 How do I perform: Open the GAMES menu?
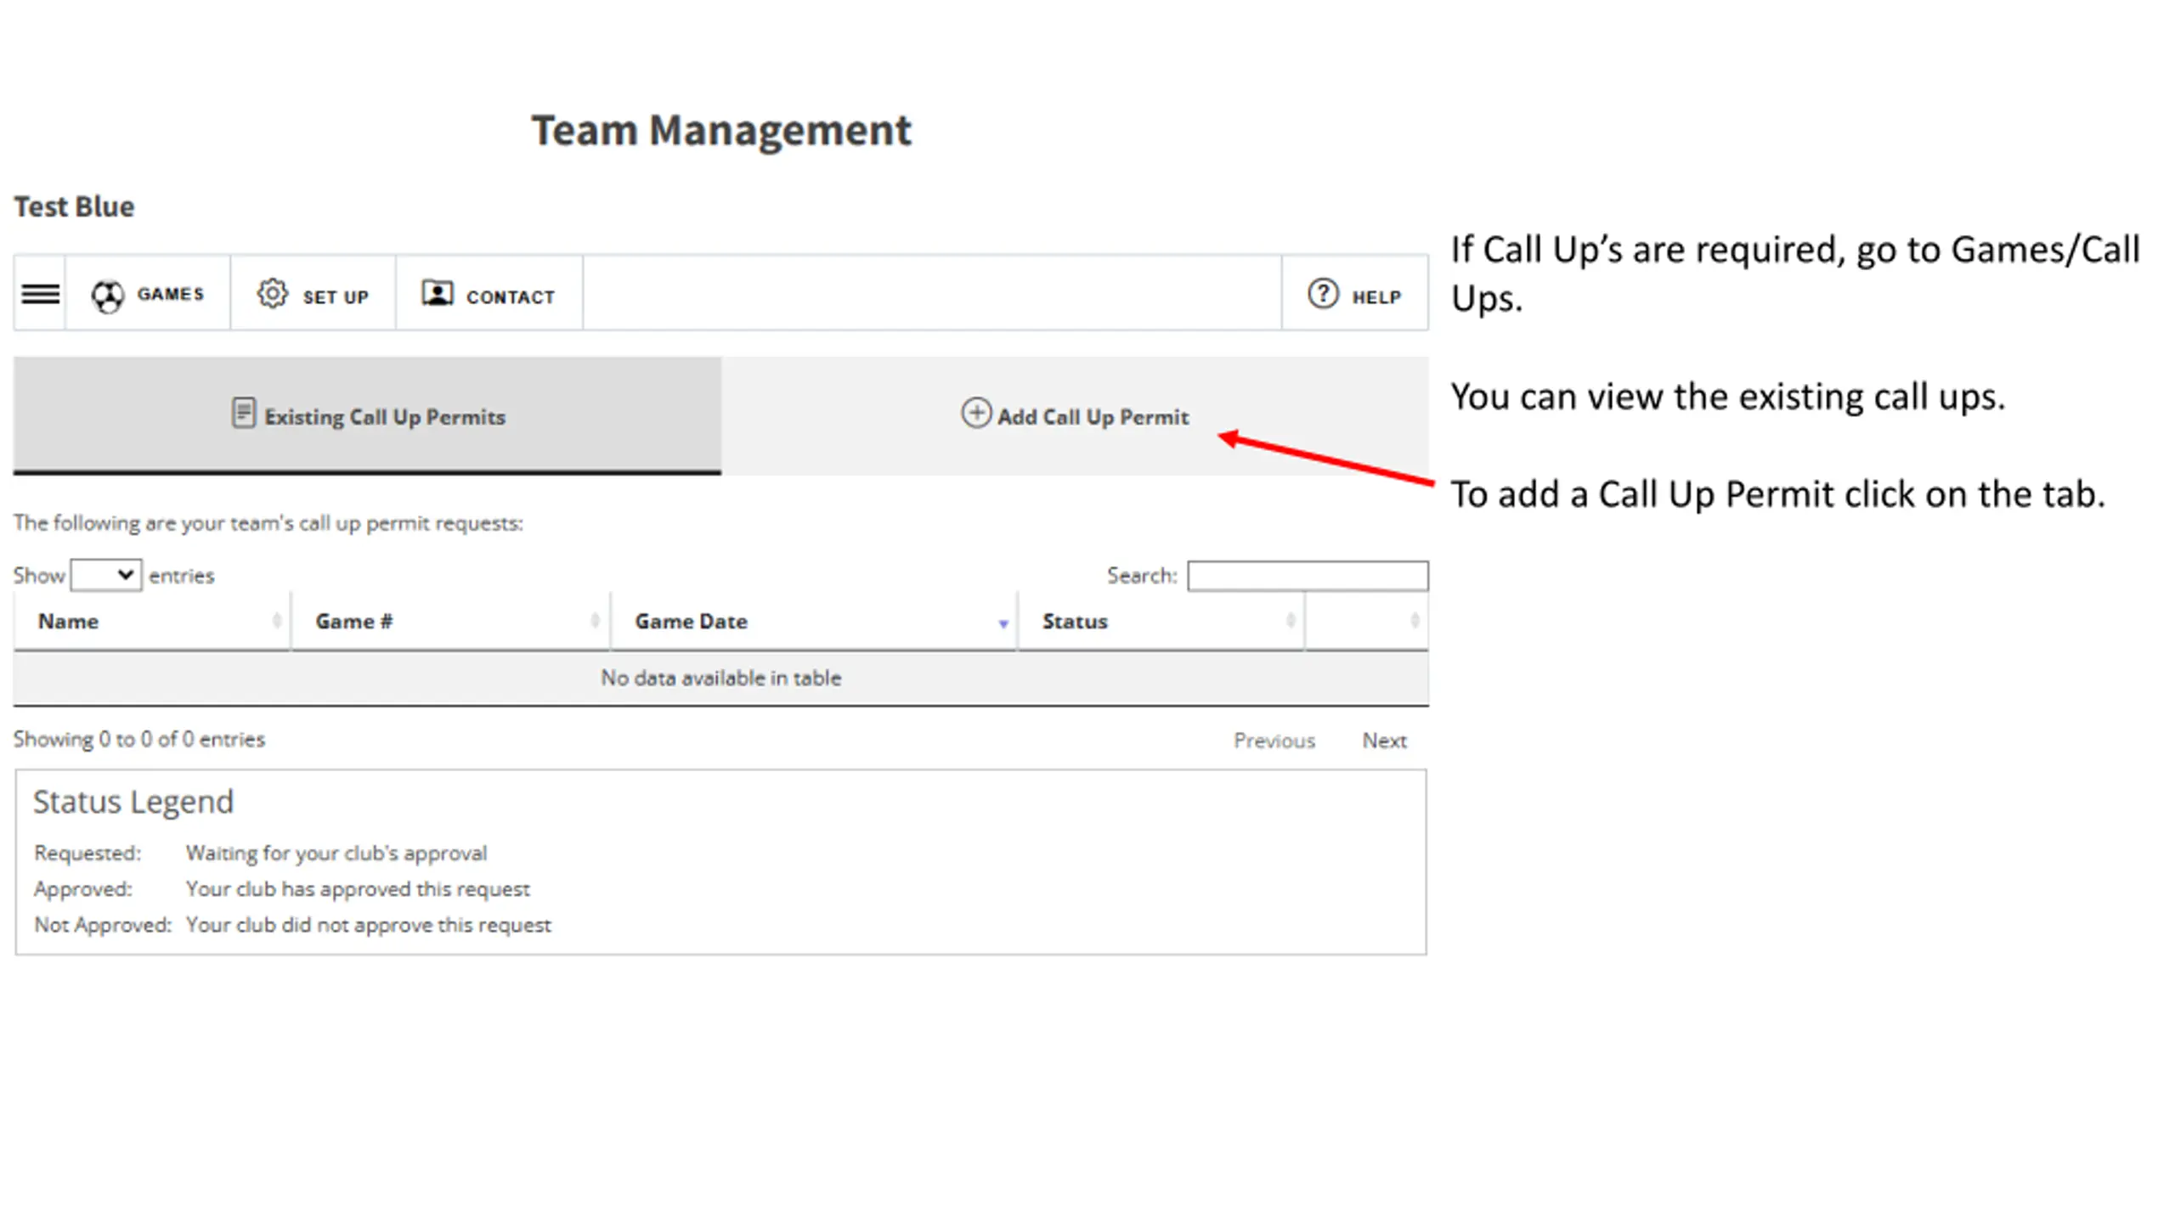coord(148,293)
